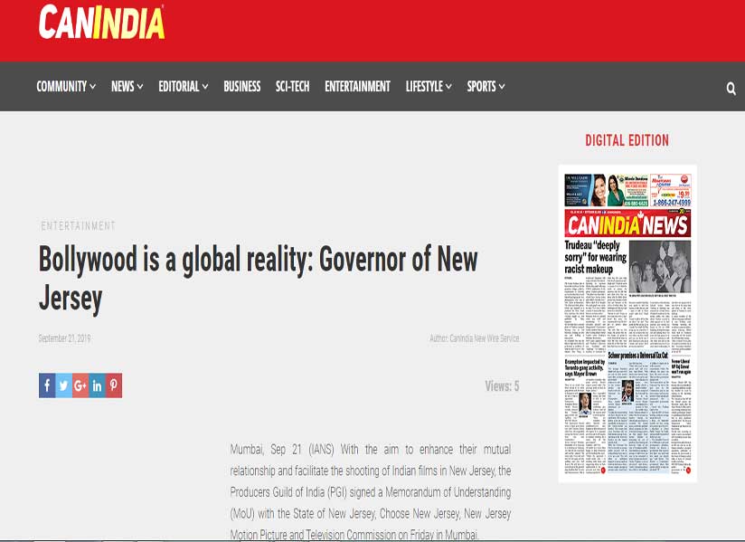Share article on Facebook

point(47,385)
